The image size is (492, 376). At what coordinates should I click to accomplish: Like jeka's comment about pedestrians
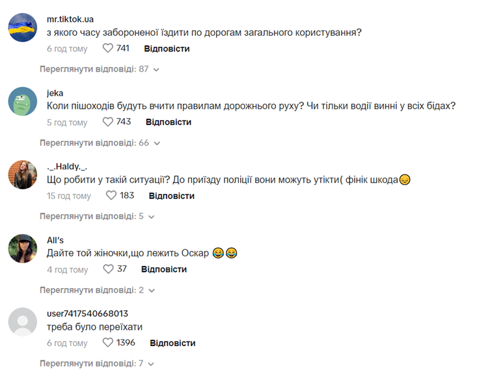(109, 122)
